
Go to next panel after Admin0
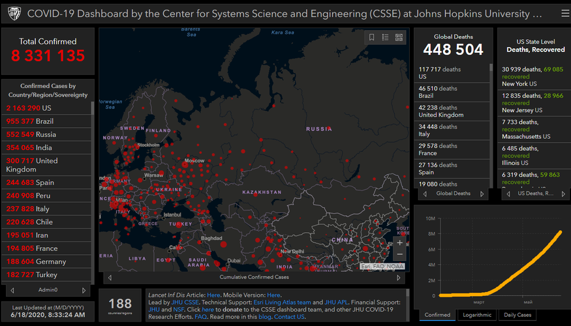(84, 290)
